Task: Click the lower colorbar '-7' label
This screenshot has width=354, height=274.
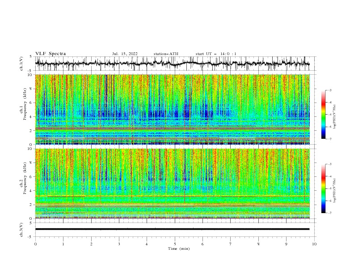Action: click(x=329, y=213)
